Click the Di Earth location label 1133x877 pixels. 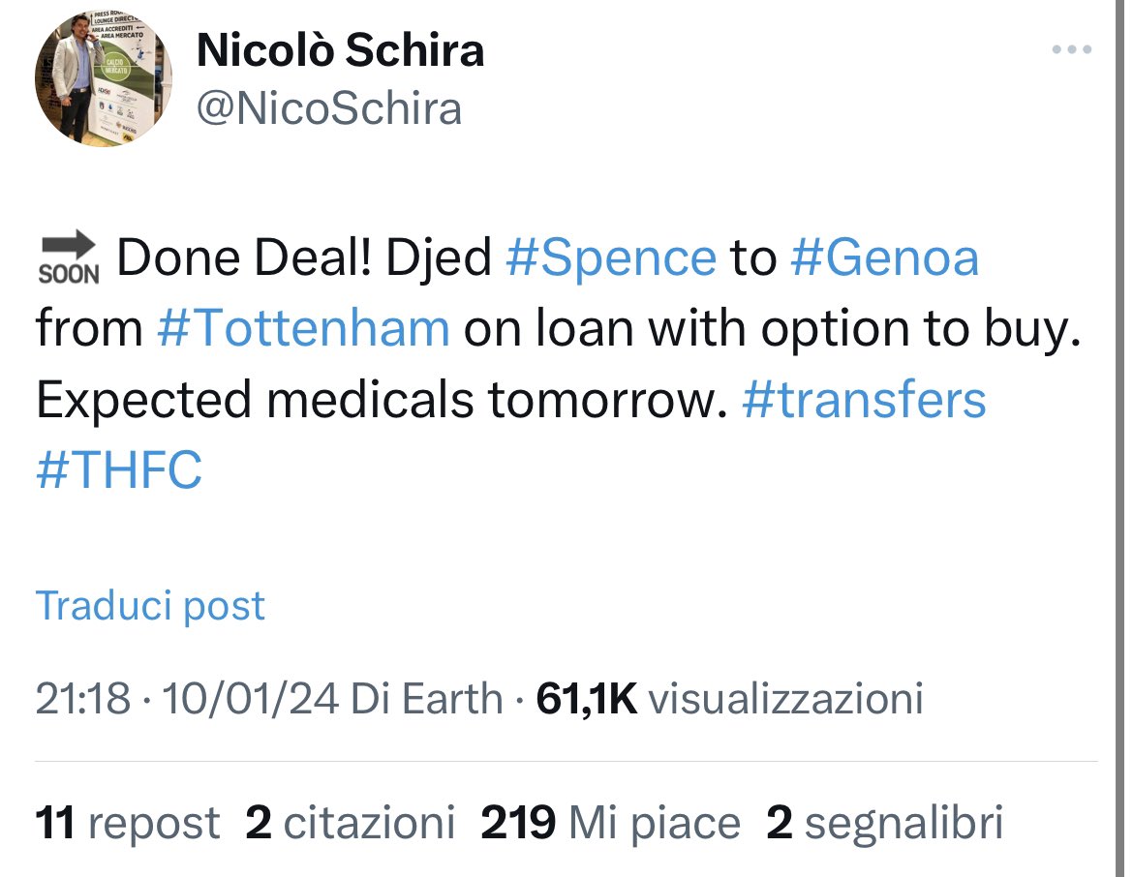426,699
